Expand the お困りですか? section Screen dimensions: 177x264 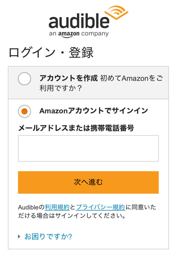(48, 237)
